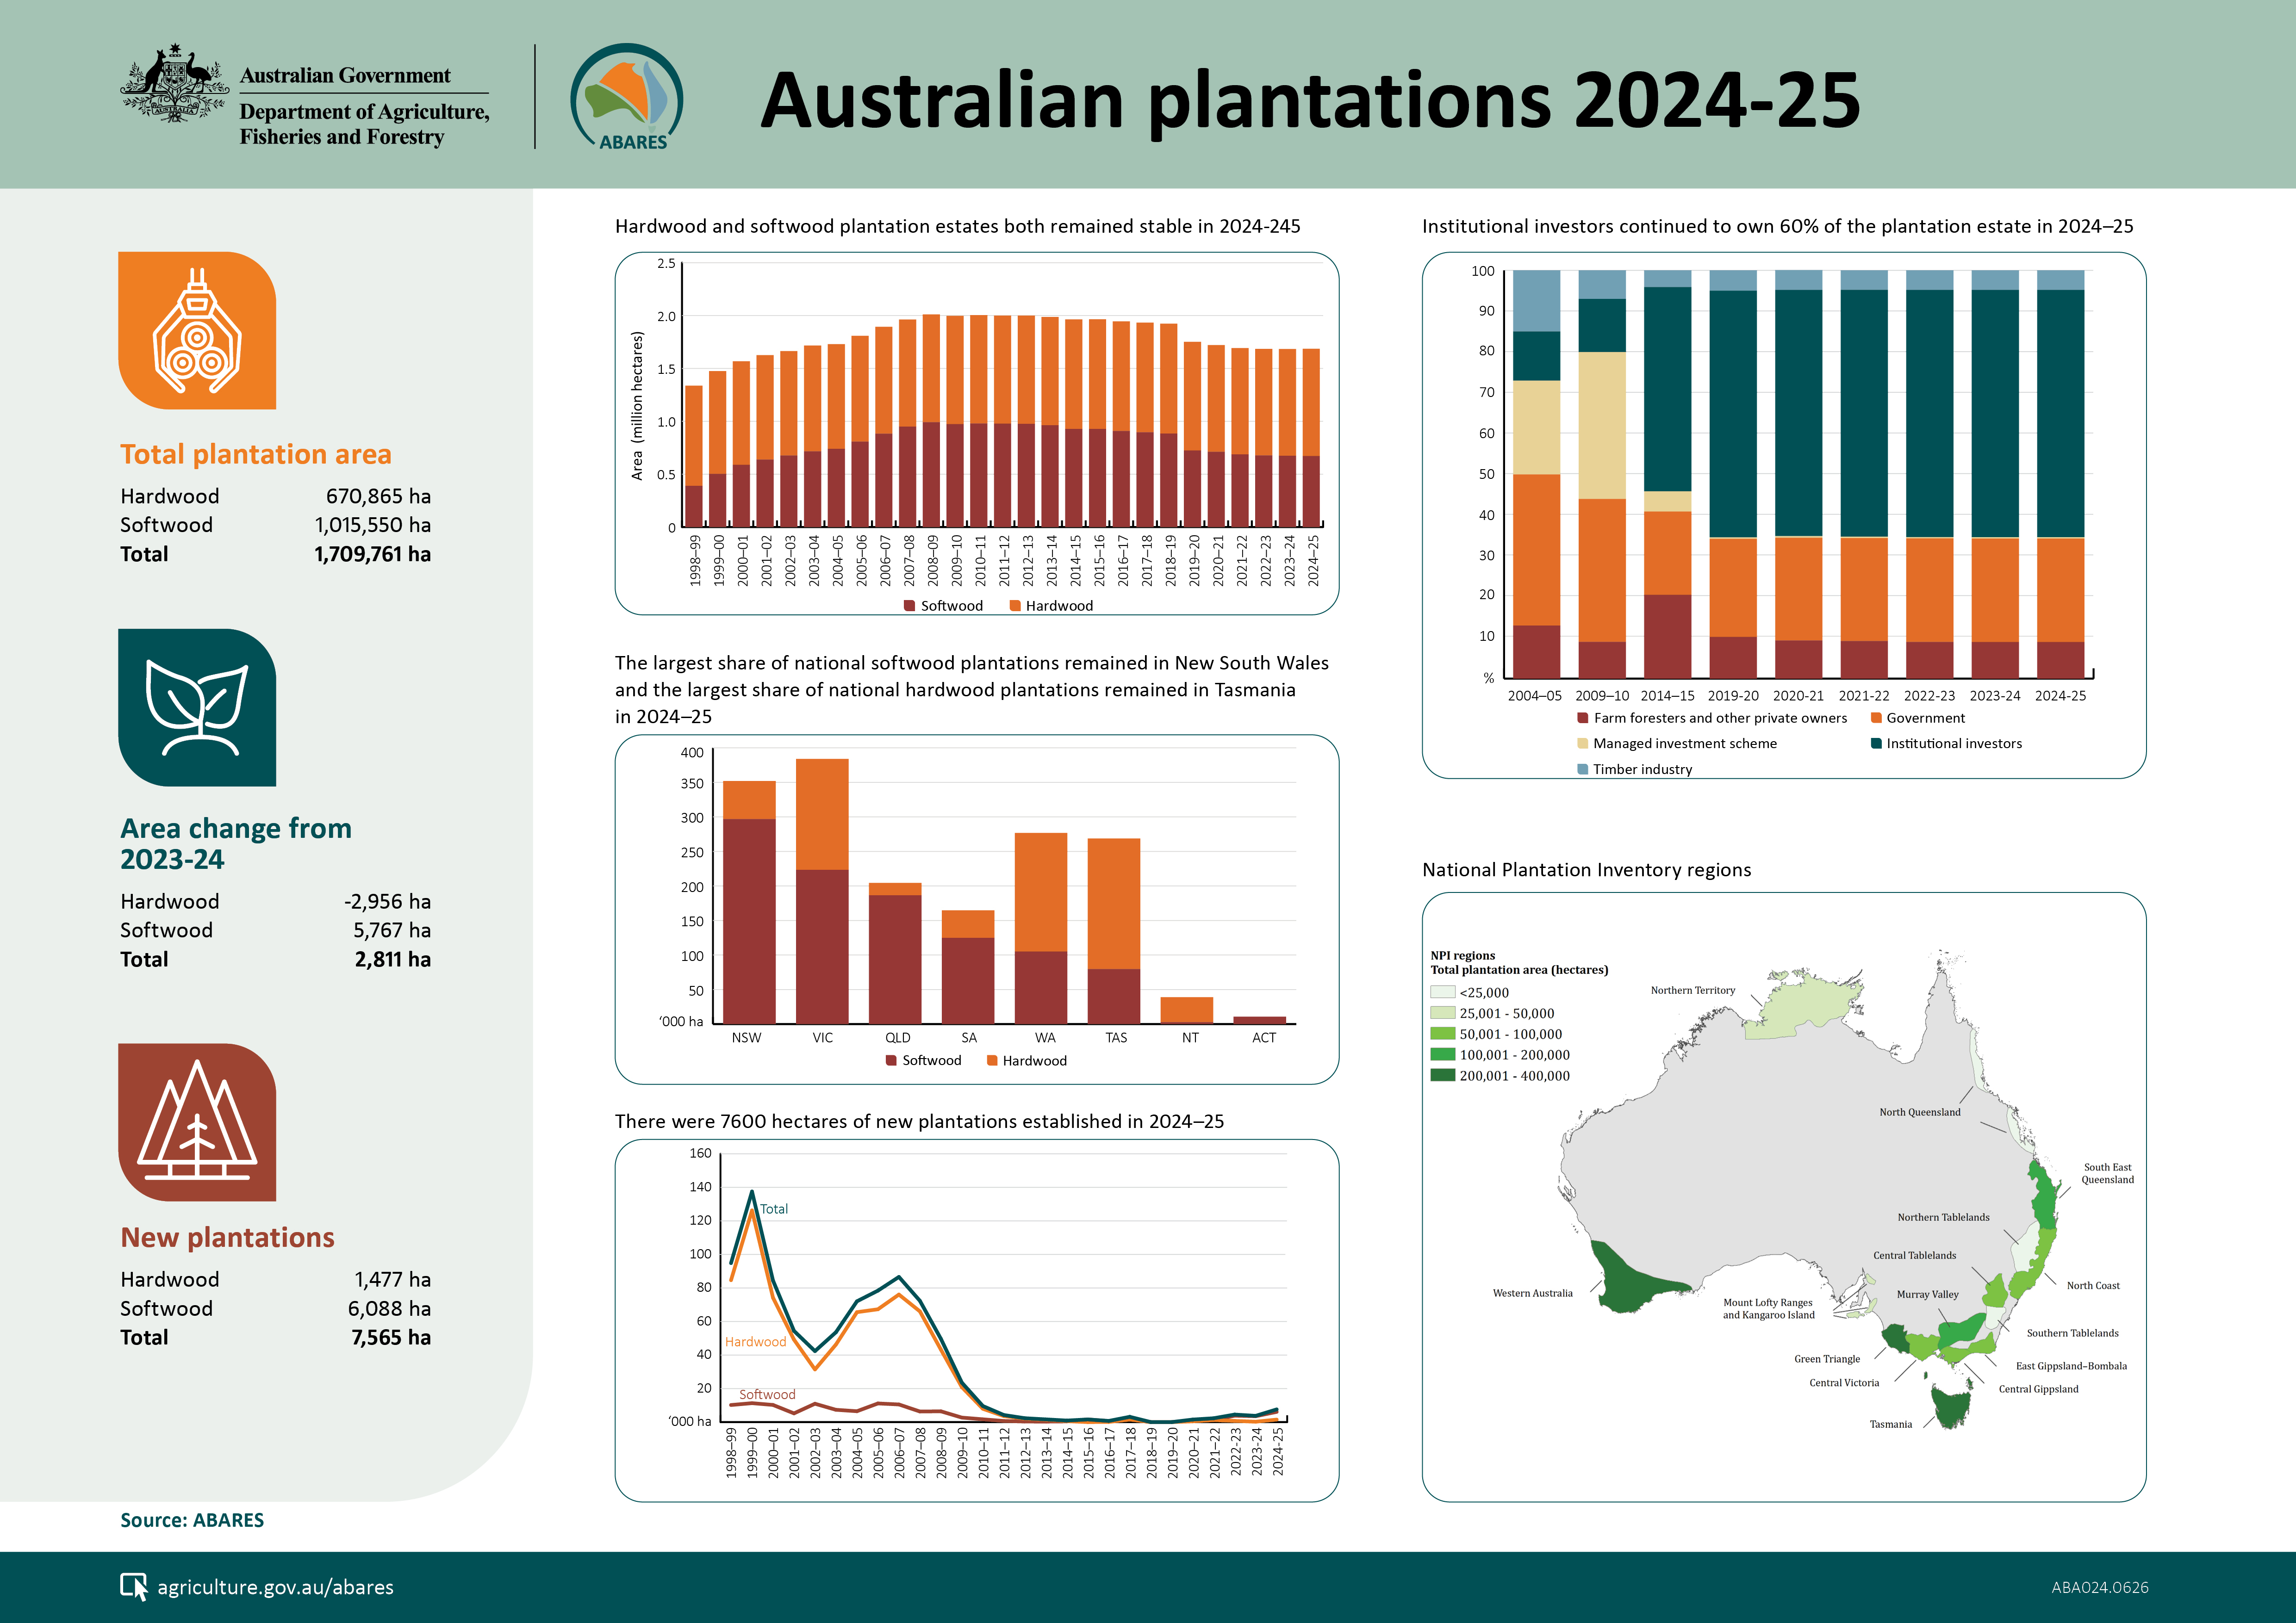Click the Institutional investors legend swatch

click(1876, 743)
